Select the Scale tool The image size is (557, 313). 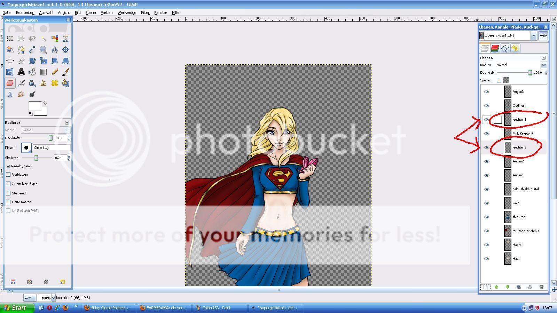pyautogui.click(x=44, y=61)
